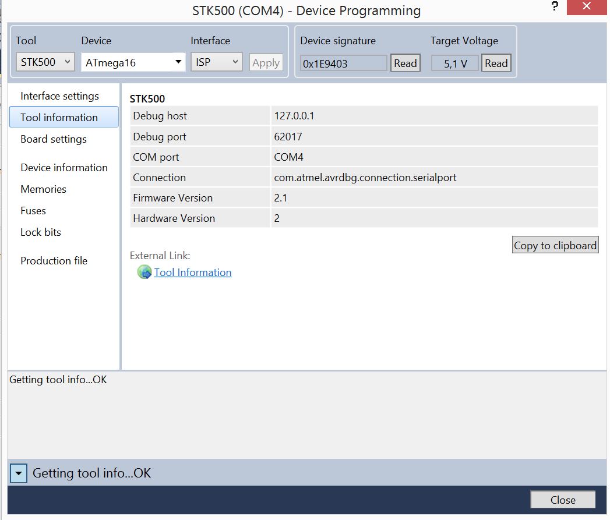This screenshot has height=520, width=610.
Task: Click the help question mark icon
Action: [x=555, y=6]
